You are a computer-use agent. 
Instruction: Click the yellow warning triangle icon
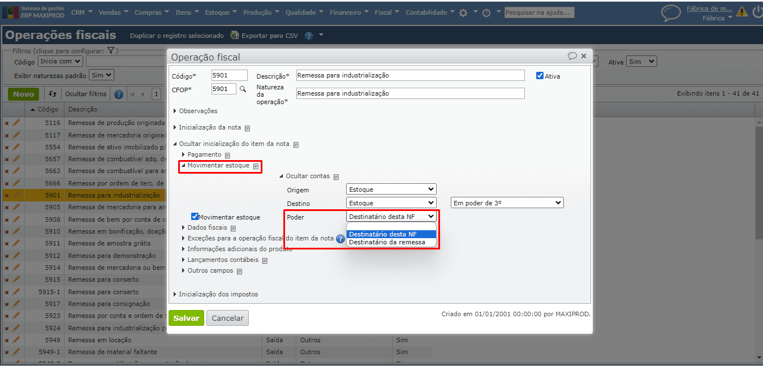click(742, 11)
